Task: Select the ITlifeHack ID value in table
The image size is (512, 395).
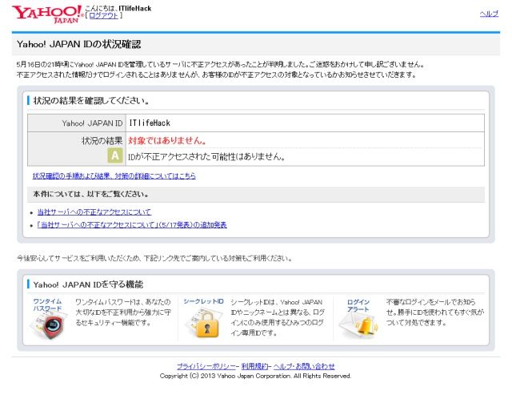Action: pyautogui.click(x=150, y=123)
